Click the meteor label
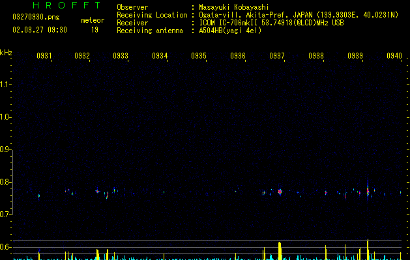Image resolution: width=410 pixels, height=260 pixels. coord(93,20)
